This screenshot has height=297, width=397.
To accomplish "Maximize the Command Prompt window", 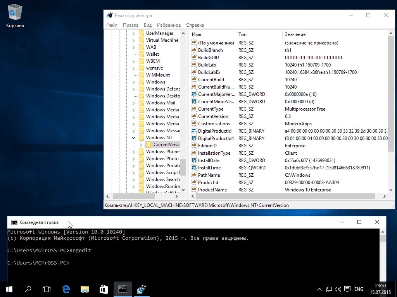I will [x=359, y=222].
